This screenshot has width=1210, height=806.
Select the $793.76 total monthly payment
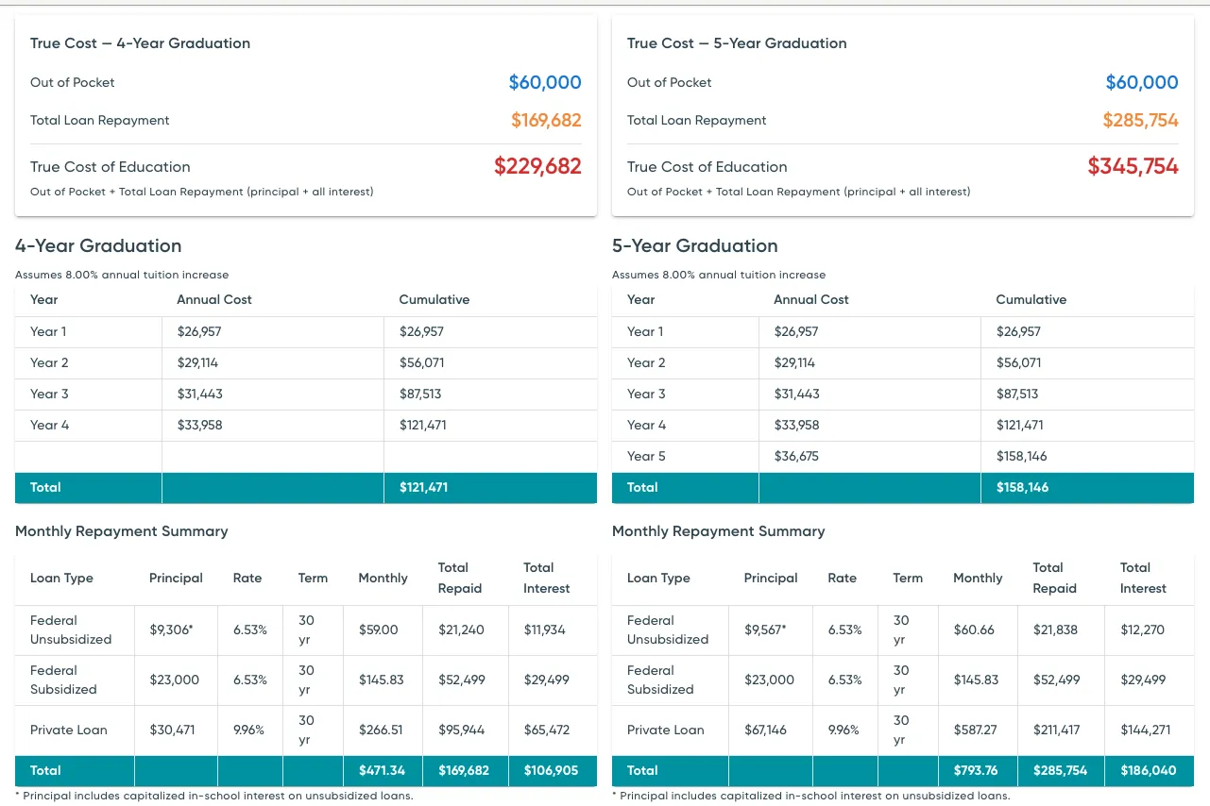coord(978,771)
